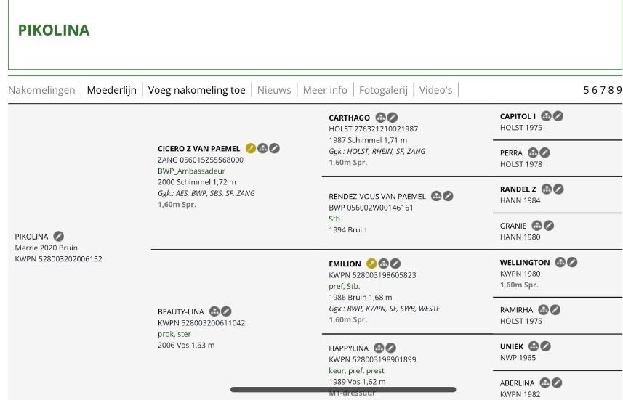Click the edit pencil icon for RANDEL Z
Screen dimensions: 623x400
click(x=558, y=189)
